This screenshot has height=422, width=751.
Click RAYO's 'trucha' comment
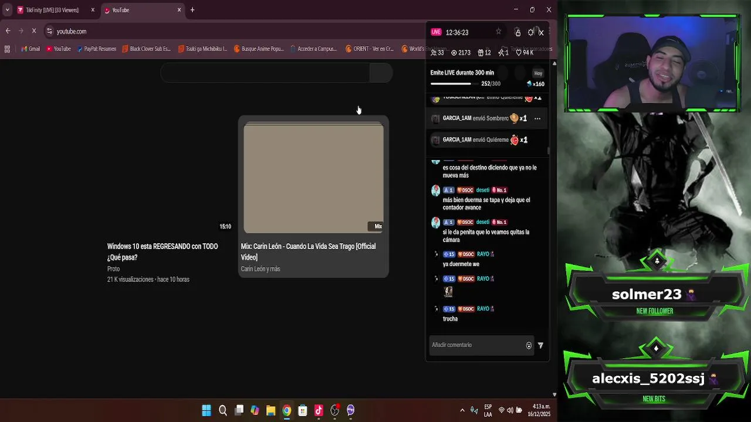click(450, 319)
